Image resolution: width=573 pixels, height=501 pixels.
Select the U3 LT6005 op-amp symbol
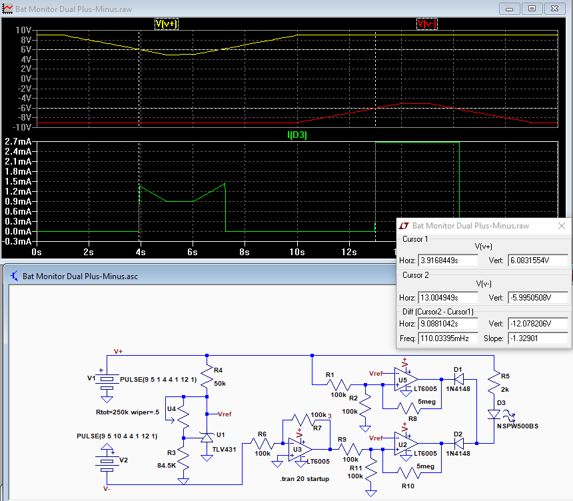click(x=300, y=450)
